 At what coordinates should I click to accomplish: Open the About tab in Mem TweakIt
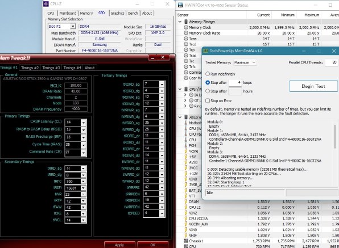[90, 68]
